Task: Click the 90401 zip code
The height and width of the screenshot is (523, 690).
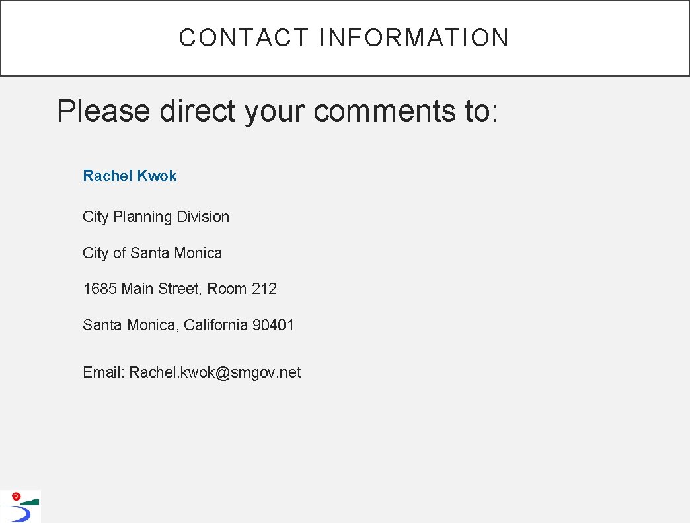Action: (273, 326)
